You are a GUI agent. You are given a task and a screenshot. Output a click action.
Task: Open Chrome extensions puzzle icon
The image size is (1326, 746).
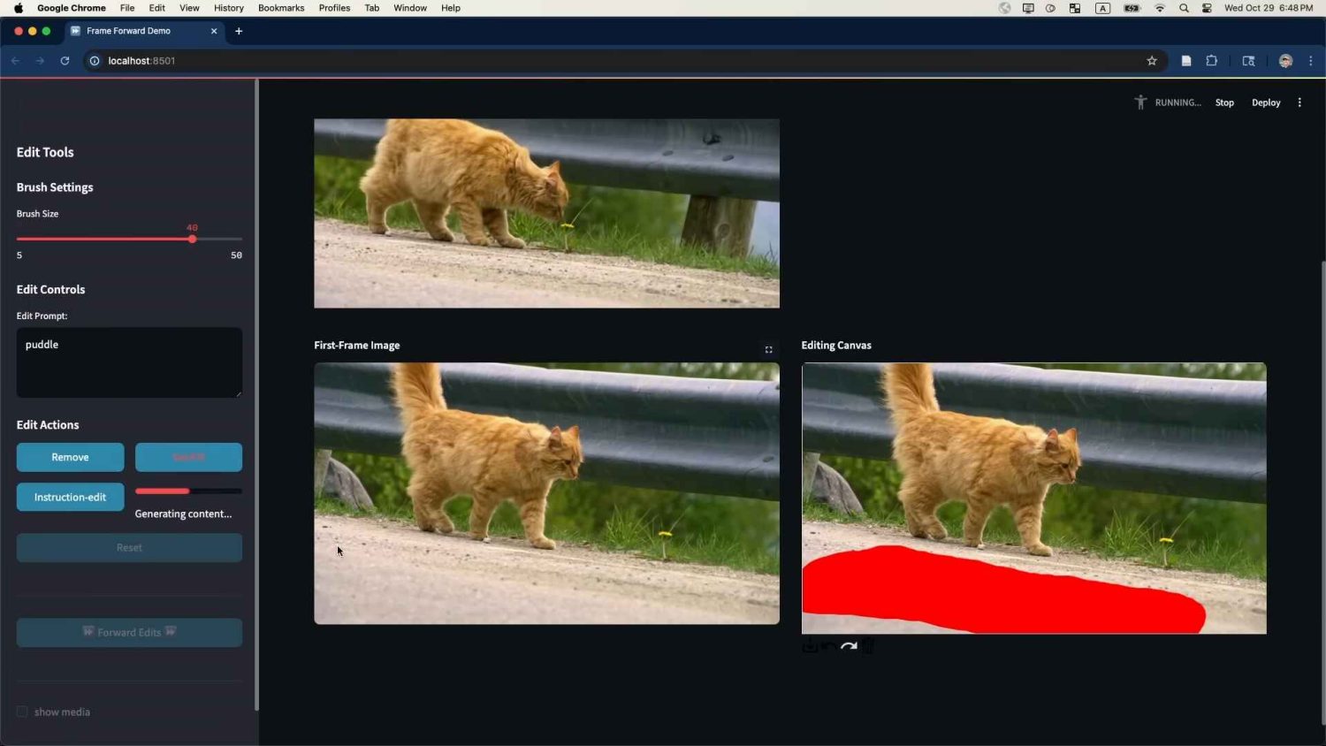click(x=1212, y=61)
